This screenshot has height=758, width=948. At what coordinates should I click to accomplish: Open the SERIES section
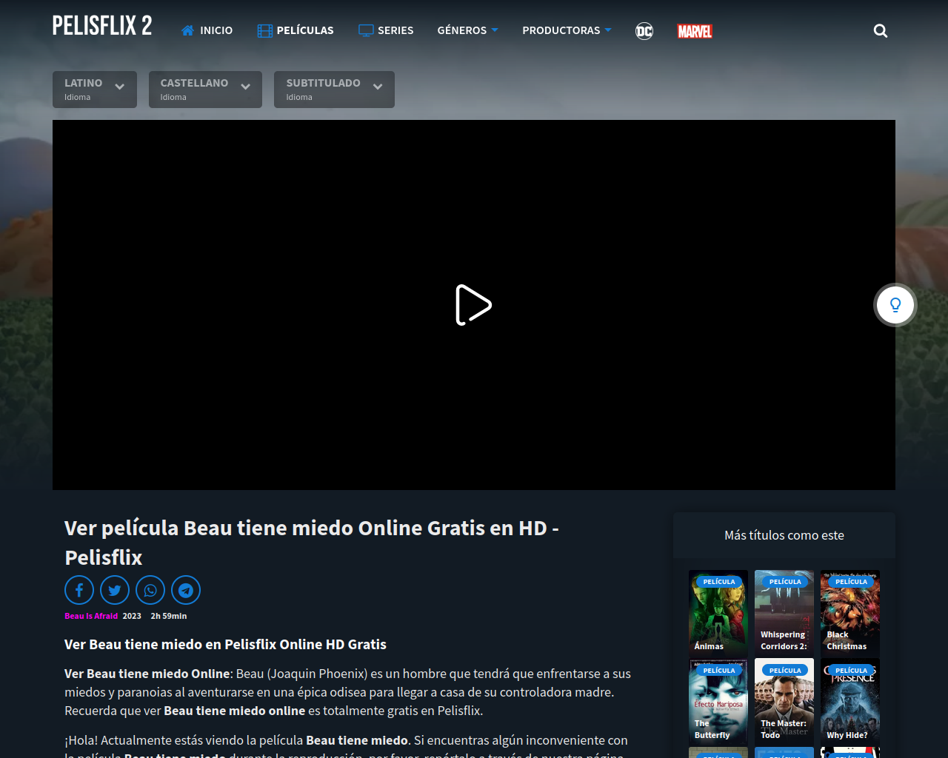coord(386,30)
